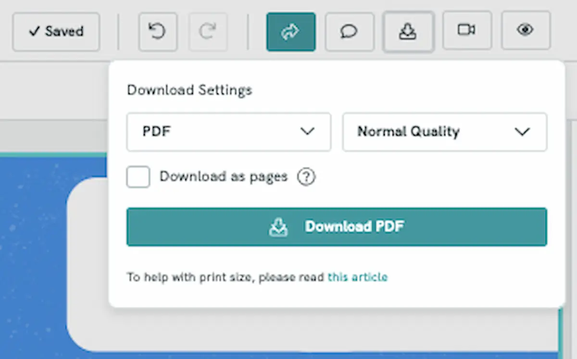
Task: Open the Normal Quality dropdown
Action: 445,132
